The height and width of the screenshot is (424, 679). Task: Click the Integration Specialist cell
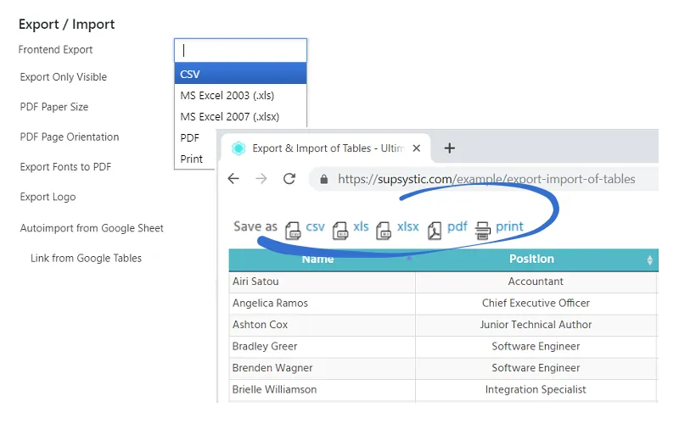coord(536,390)
